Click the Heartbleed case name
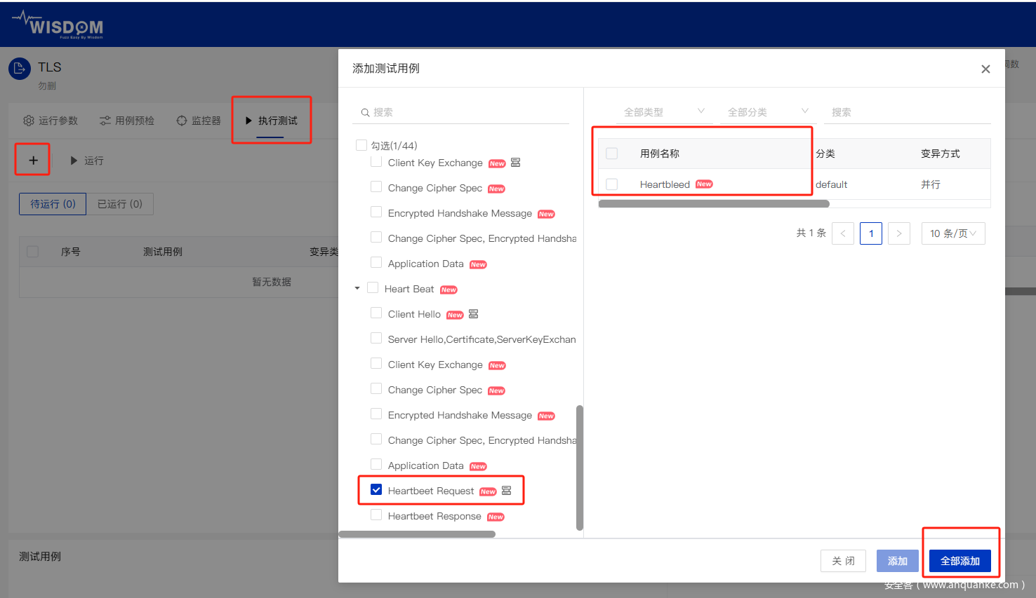Screen dimensions: 1036x598 pos(665,184)
